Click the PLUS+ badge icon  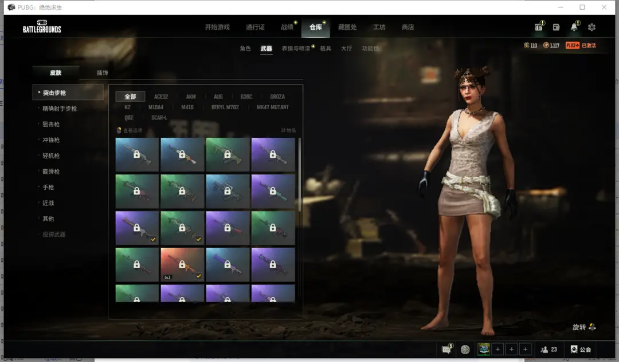(572, 45)
